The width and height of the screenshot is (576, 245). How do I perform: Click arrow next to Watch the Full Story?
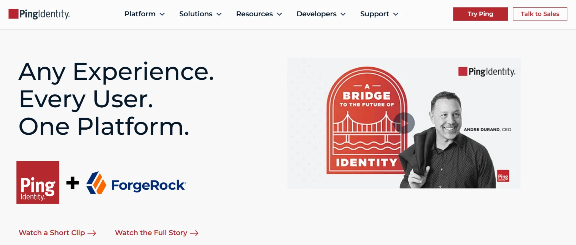coord(194,233)
